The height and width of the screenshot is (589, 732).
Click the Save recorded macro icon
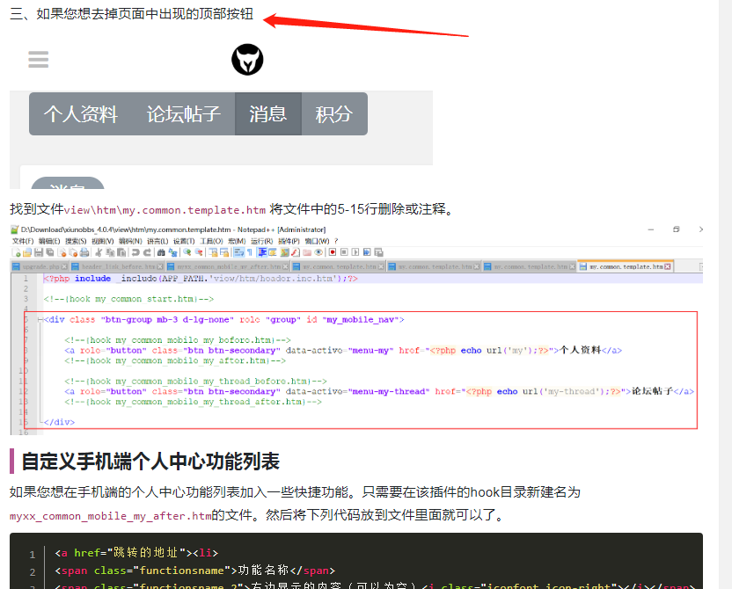[378, 252]
